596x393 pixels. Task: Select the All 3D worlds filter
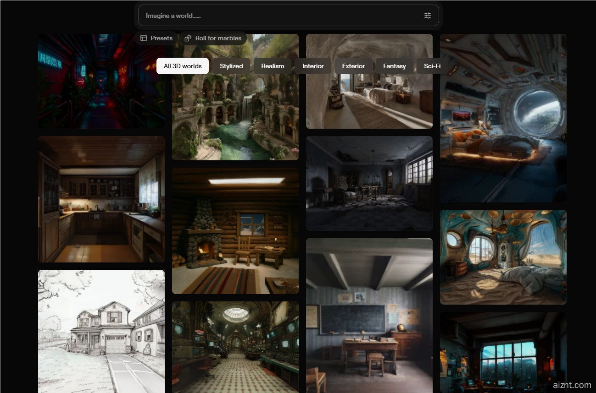click(x=183, y=66)
